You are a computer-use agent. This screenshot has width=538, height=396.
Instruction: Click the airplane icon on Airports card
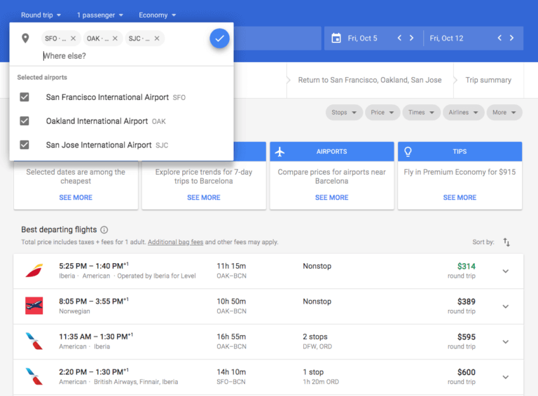tap(280, 151)
